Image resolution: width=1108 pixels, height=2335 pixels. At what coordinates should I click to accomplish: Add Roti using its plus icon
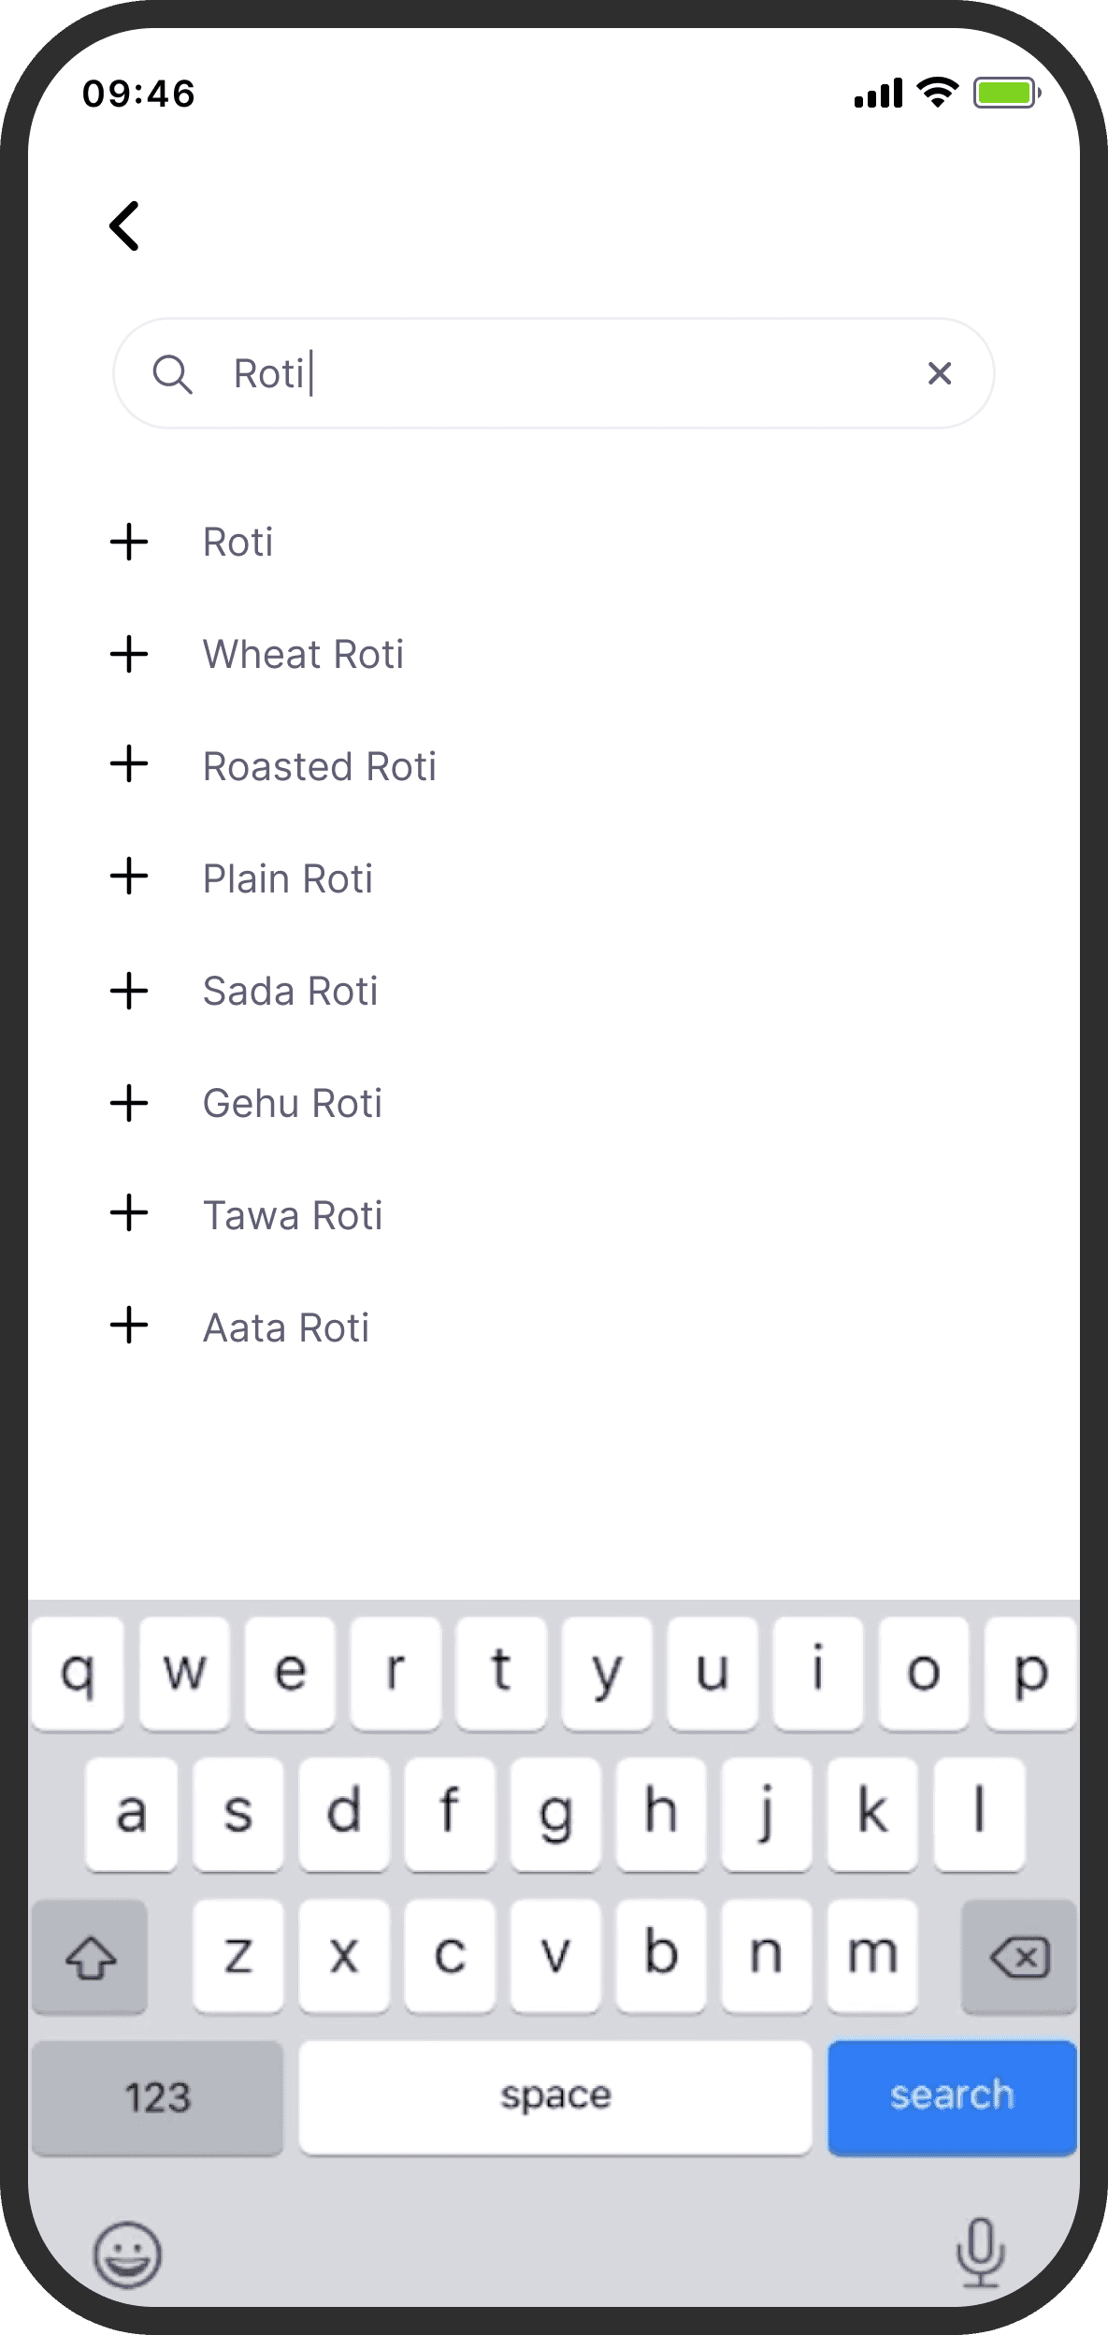(129, 542)
